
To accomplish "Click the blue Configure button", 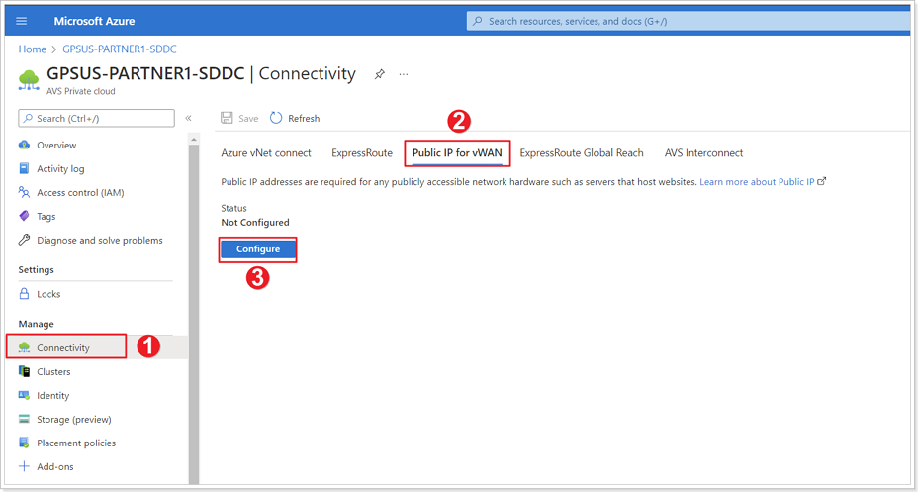I will (258, 249).
